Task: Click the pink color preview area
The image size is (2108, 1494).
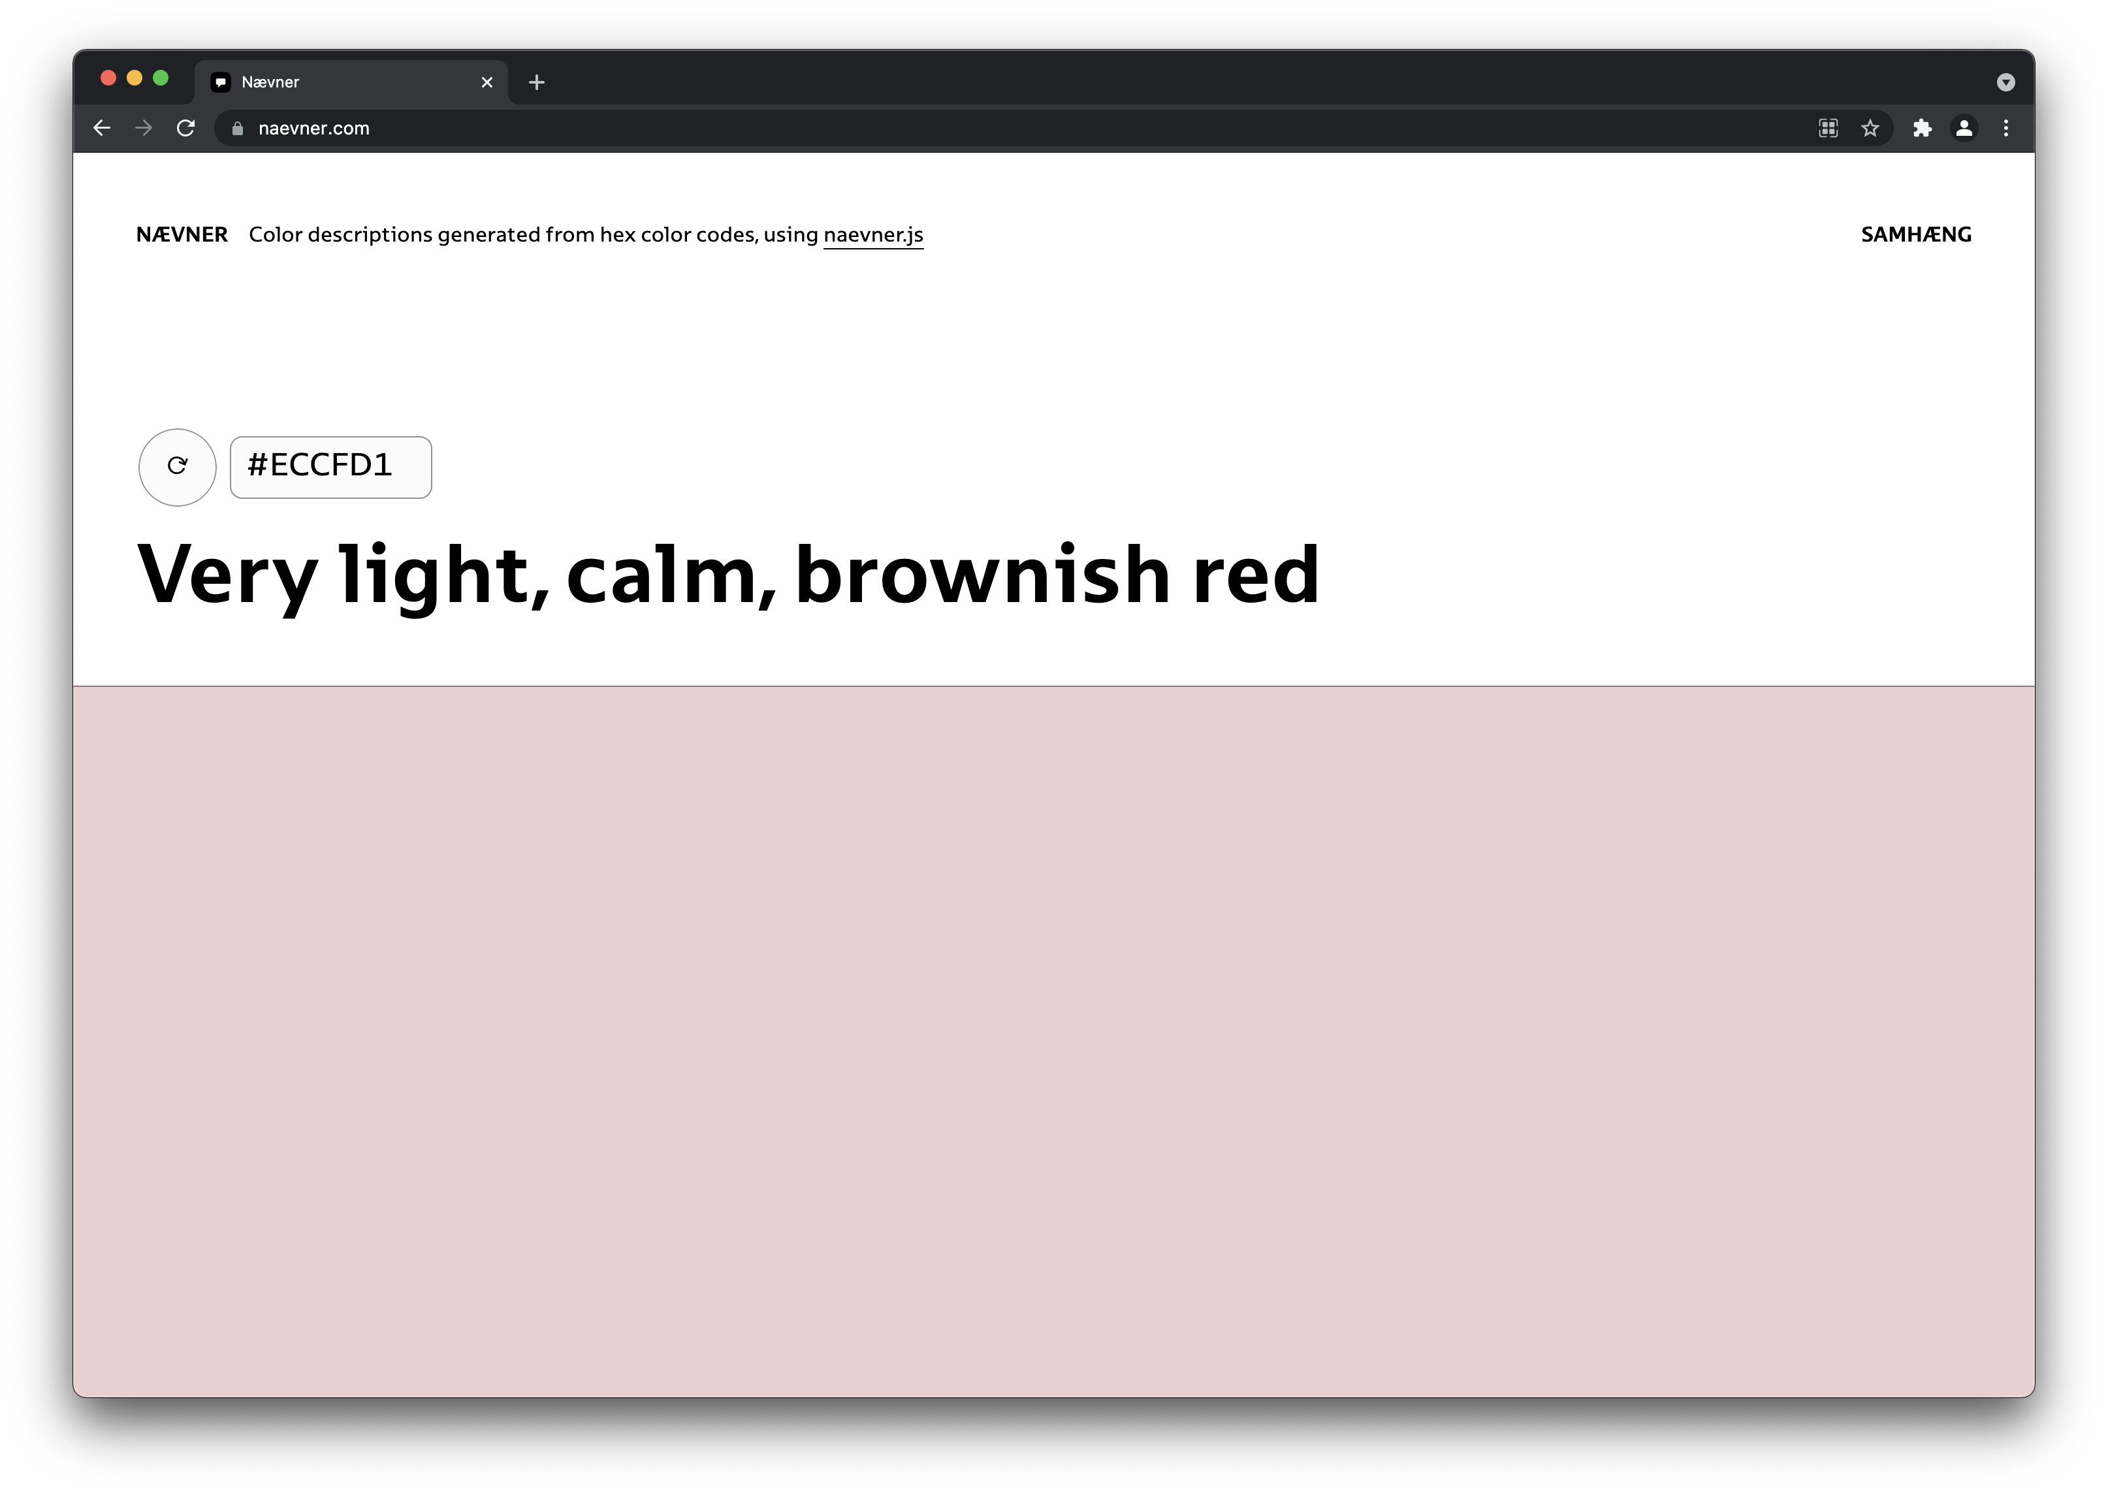Action: 1053,1040
